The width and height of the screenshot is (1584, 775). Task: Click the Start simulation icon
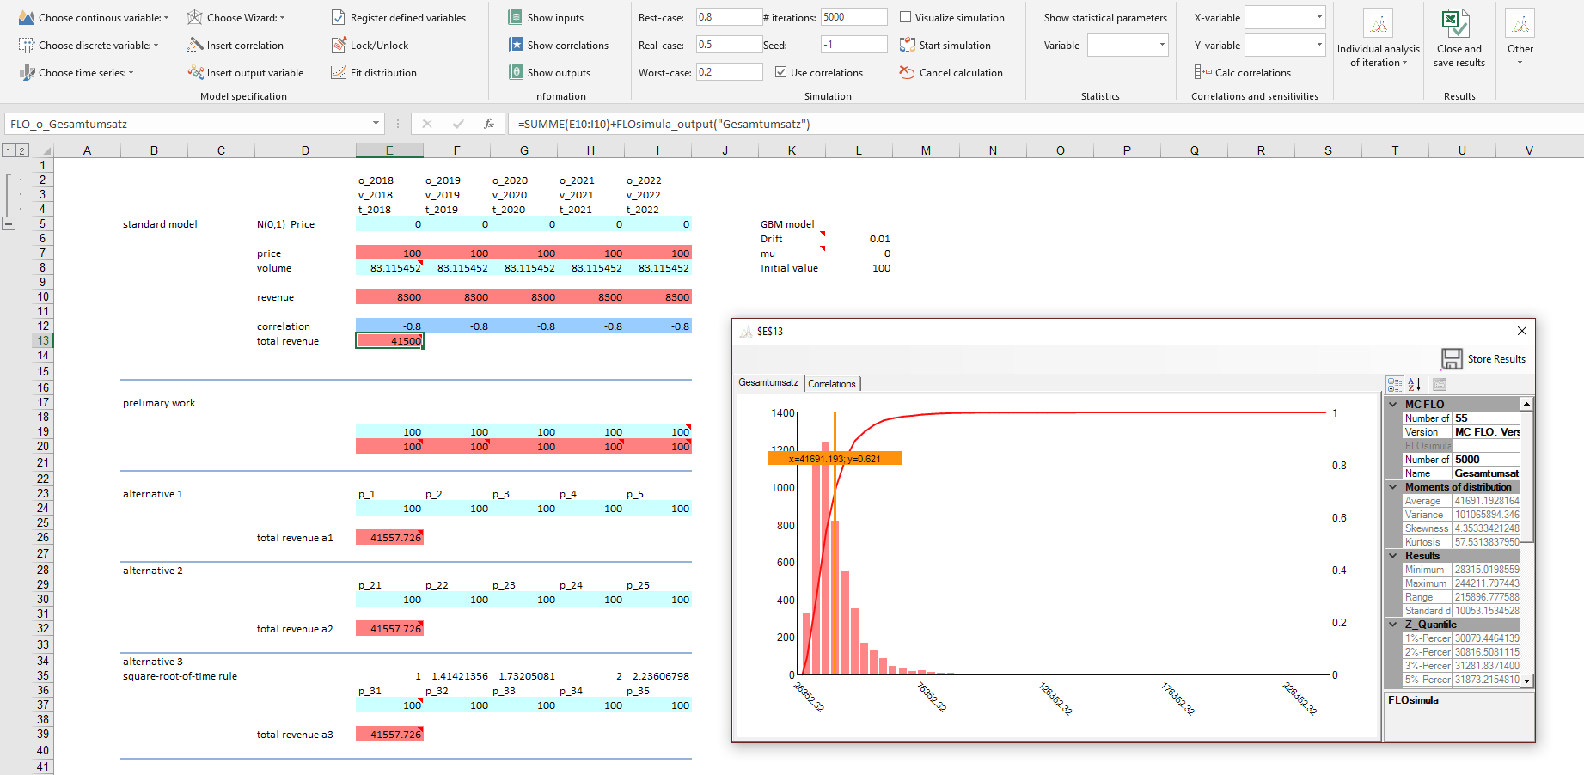tap(907, 45)
